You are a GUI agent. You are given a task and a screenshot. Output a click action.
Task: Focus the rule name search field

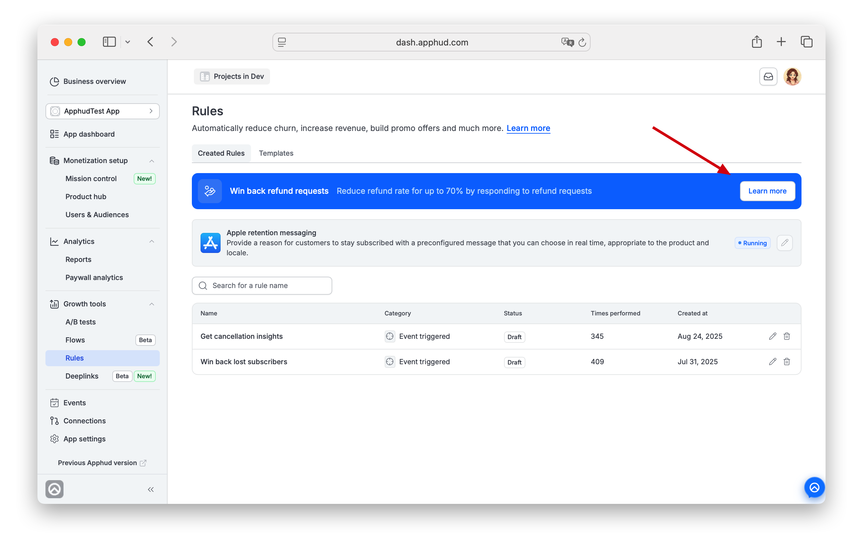(262, 285)
